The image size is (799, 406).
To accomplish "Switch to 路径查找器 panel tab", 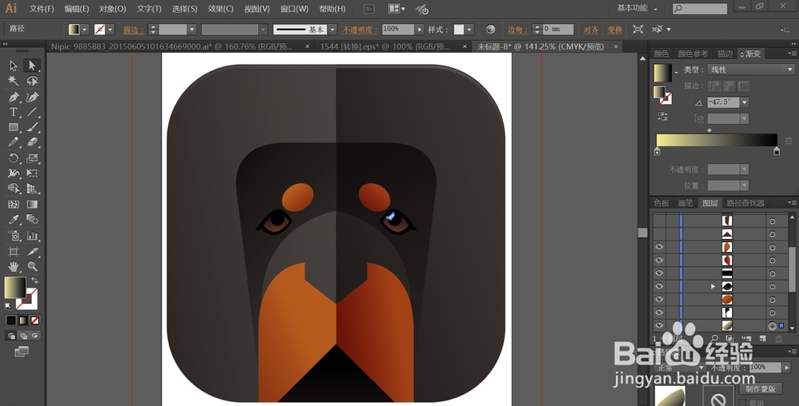I will 745,203.
